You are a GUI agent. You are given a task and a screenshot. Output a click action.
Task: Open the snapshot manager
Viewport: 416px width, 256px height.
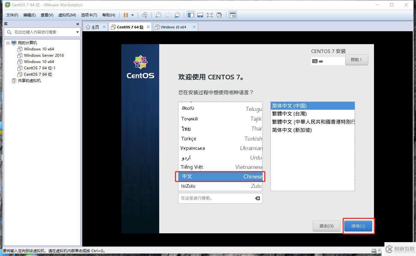178,15
